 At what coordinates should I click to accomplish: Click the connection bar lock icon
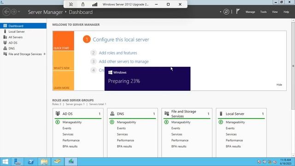click(x=83, y=4)
